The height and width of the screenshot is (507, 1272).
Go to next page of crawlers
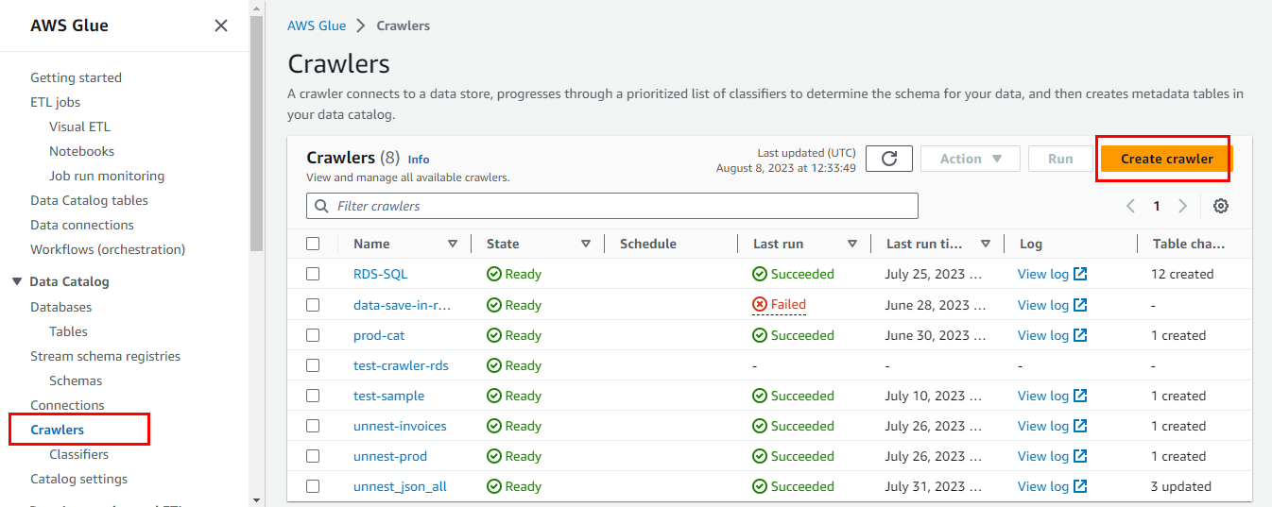pyautogui.click(x=1182, y=206)
